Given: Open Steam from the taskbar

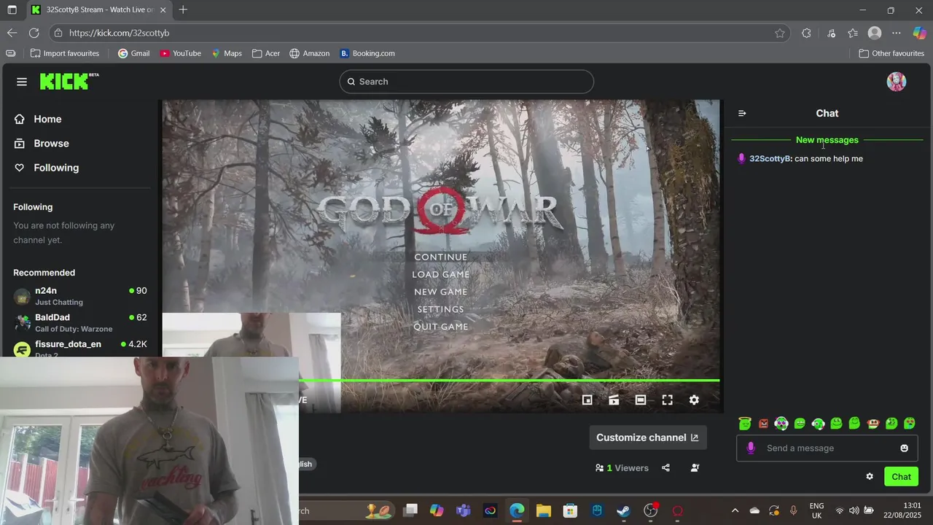Looking at the screenshot, I should click(x=623, y=510).
